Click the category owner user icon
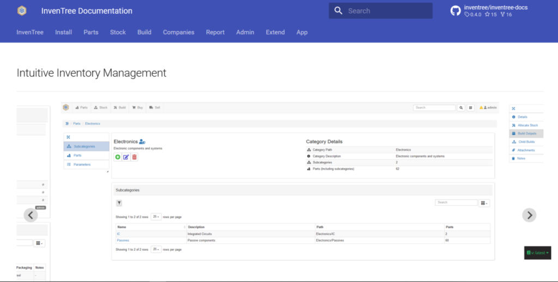Image resolution: width=558 pixels, height=282 pixels. coord(142,142)
